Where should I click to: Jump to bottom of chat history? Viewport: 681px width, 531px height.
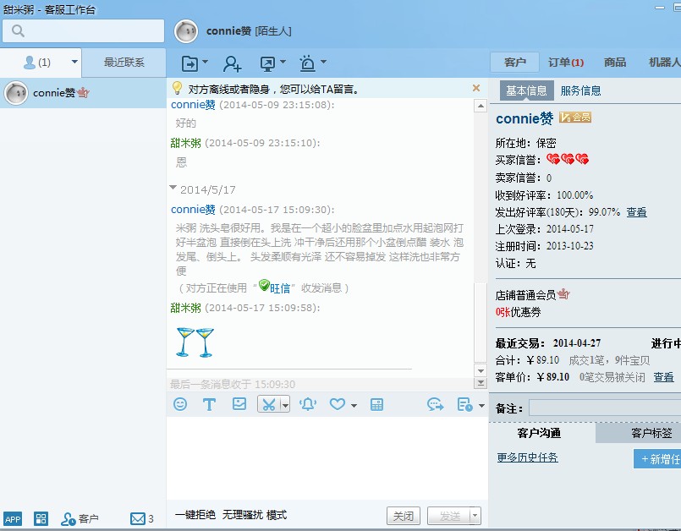click(x=481, y=383)
